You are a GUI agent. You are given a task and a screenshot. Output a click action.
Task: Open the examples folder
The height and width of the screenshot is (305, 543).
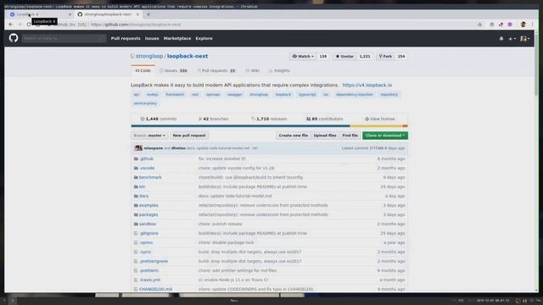click(148, 205)
